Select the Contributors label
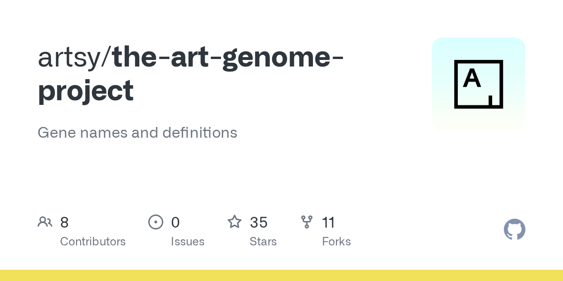 click(x=93, y=242)
